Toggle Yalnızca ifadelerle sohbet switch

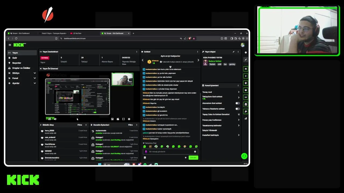pyautogui.click(x=238, y=109)
